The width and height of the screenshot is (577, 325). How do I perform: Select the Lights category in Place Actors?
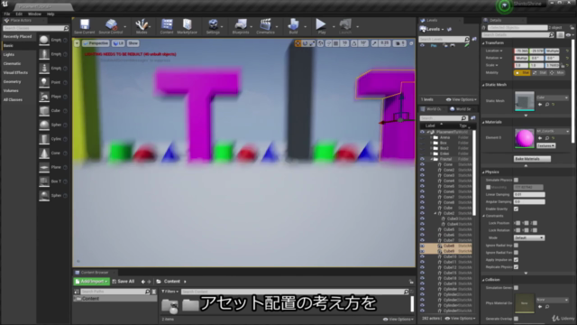pyautogui.click(x=9, y=54)
